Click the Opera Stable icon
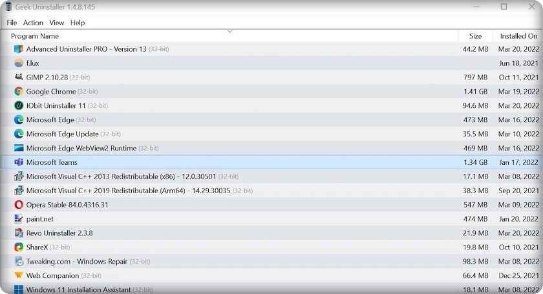 (19, 205)
